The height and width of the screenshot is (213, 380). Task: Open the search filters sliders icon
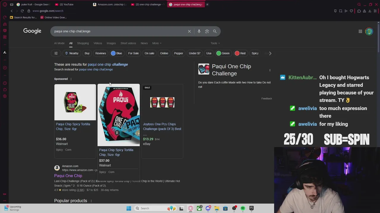coord(56,53)
